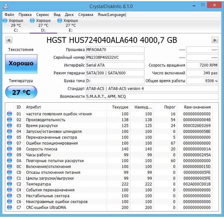Image resolution: width=224 pixels, height=218 pixels.
Task: Click the Прошивка field MFAOAA70
Action: click(x=115, y=50)
